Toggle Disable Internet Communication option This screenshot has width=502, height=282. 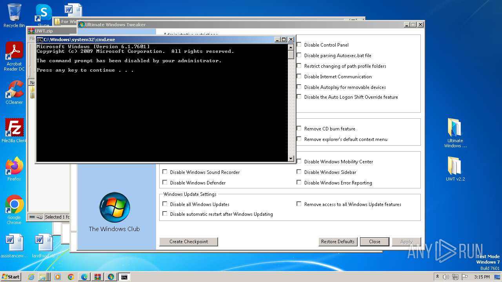(299, 76)
